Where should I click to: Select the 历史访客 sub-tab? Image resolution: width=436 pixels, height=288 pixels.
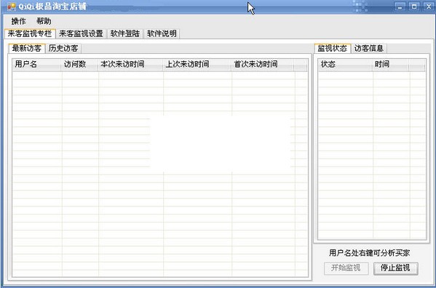point(63,48)
